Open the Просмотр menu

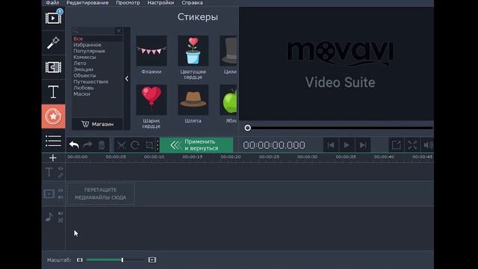click(128, 3)
